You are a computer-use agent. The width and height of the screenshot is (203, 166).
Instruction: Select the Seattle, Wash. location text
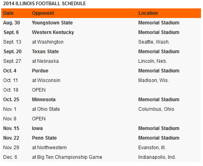click(x=154, y=42)
